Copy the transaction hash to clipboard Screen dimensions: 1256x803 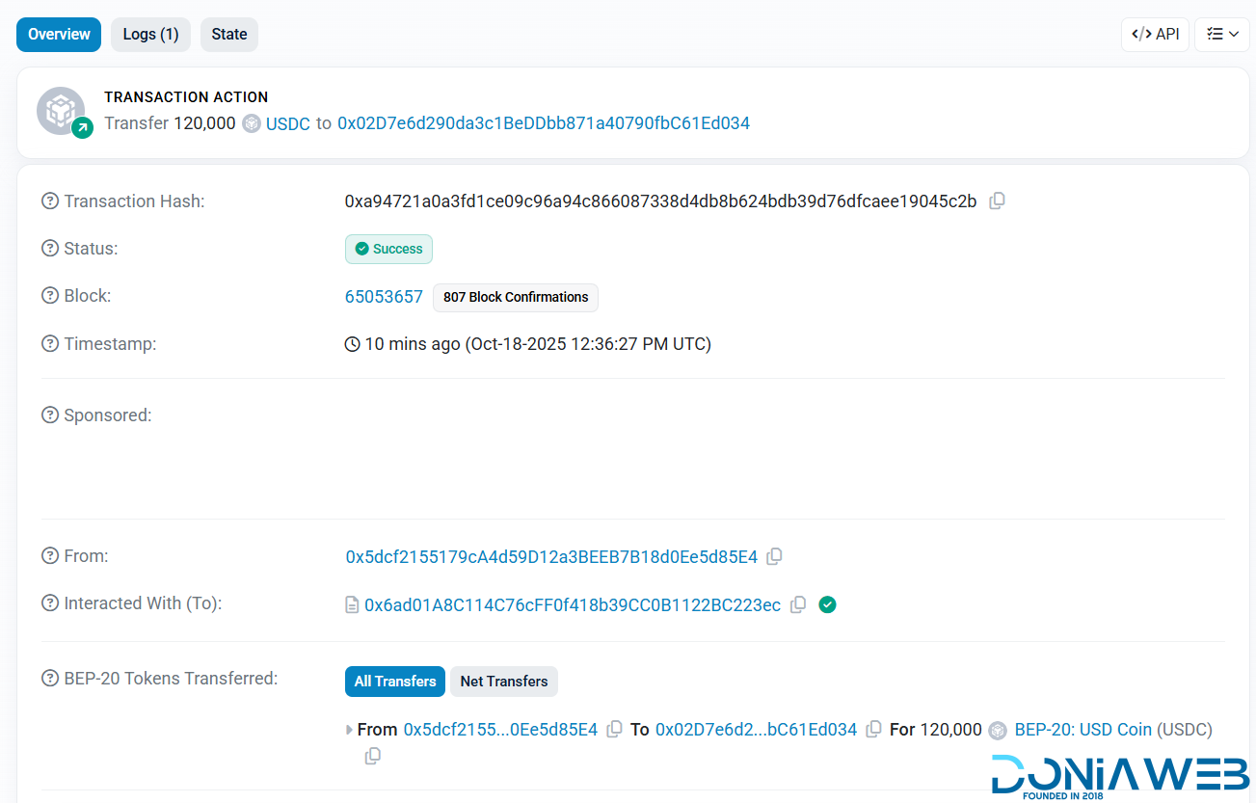(x=998, y=201)
